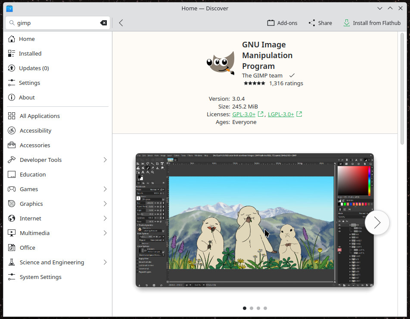This screenshot has height=319, width=410.
Task: Click the Share icon
Action: 312,23
